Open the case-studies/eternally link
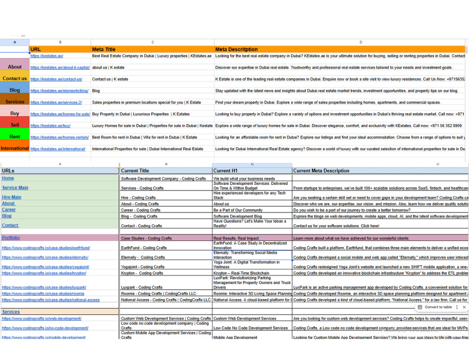 [45, 257]
